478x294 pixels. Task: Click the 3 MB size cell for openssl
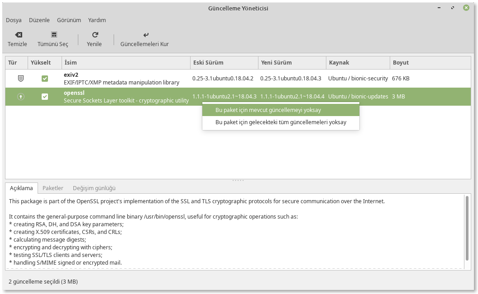[398, 97]
